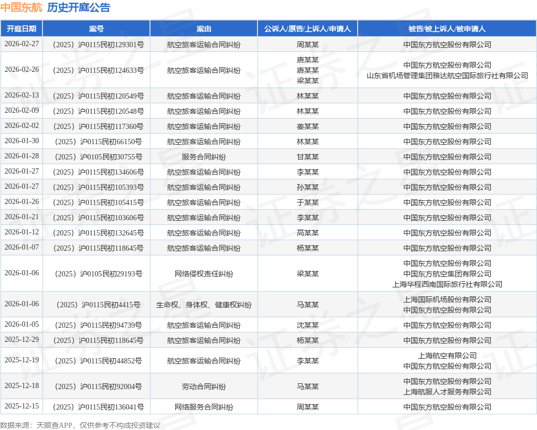
Task: Click plaintiff 孙某某
Action: [307, 187]
